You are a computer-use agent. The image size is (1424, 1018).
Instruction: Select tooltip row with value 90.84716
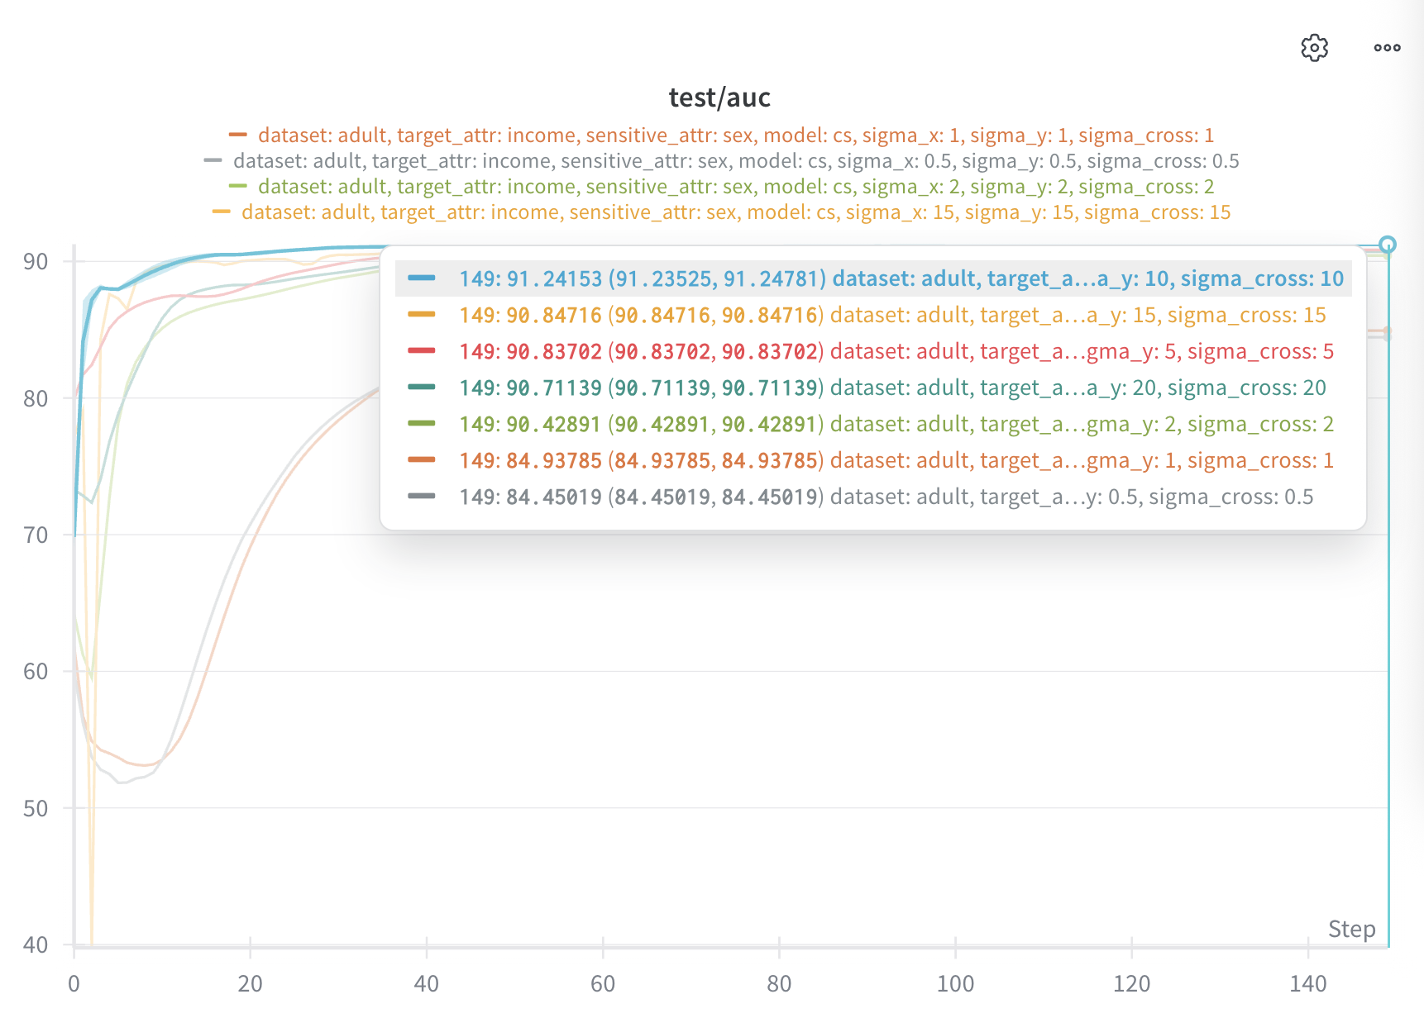point(872,315)
